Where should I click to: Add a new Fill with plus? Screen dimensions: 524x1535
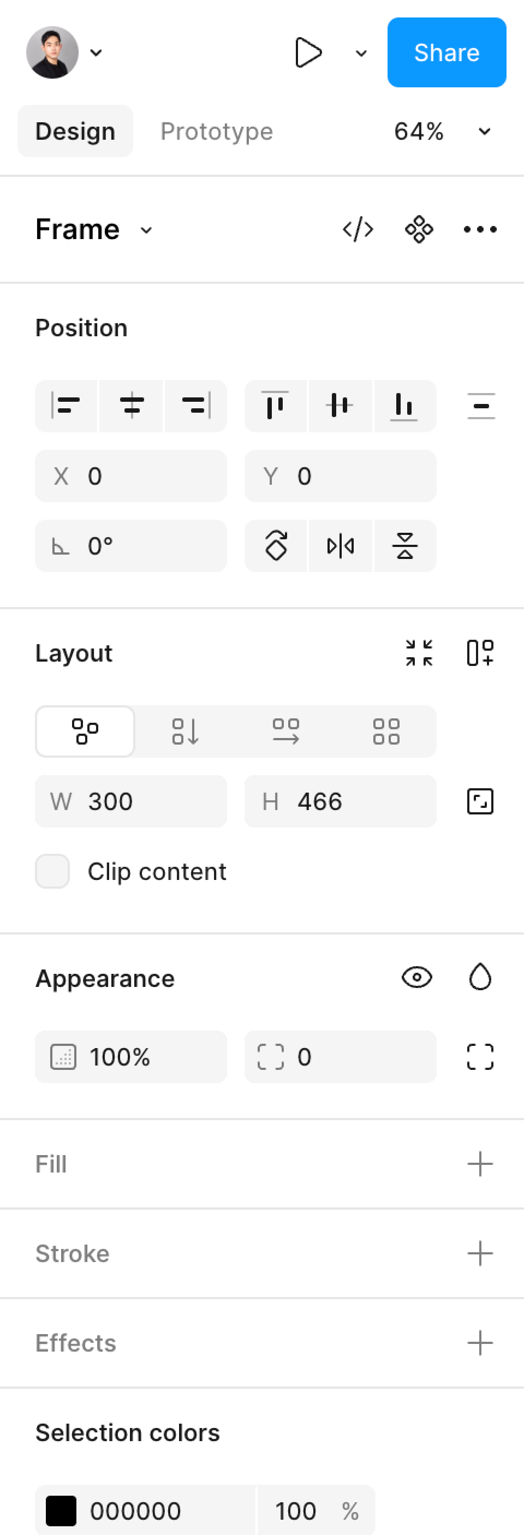(x=480, y=1164)
